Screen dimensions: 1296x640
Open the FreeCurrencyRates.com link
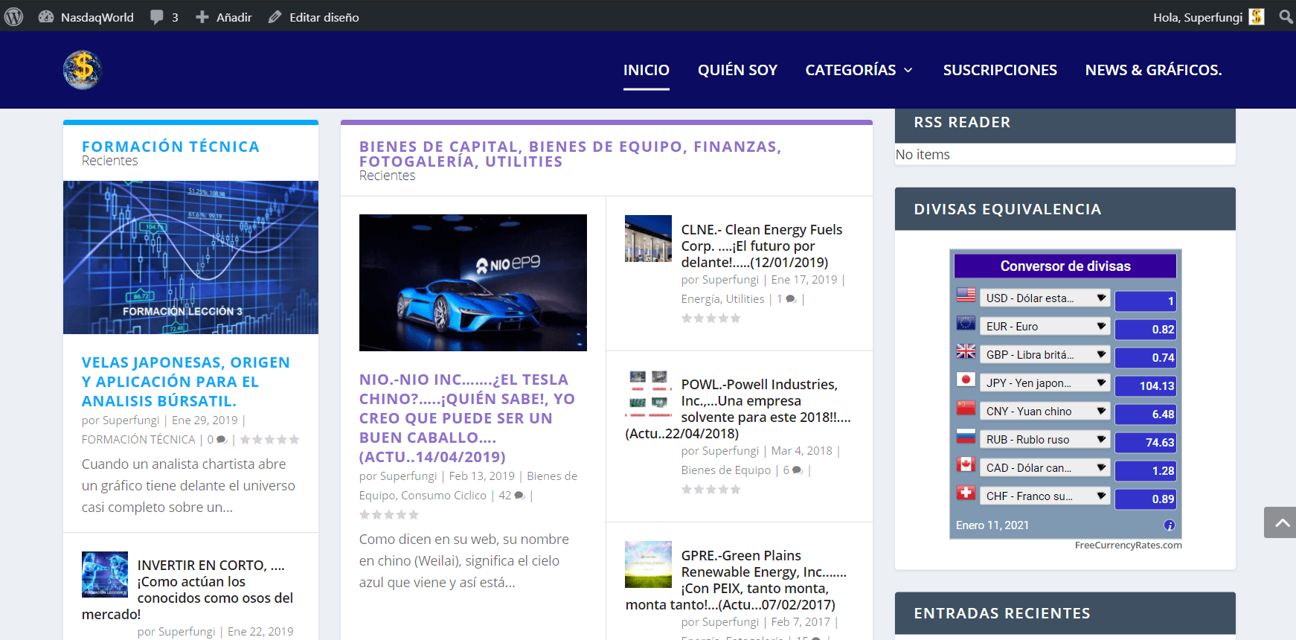1128,545
